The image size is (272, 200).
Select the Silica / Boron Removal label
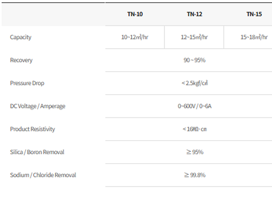[x=37, y=152]
